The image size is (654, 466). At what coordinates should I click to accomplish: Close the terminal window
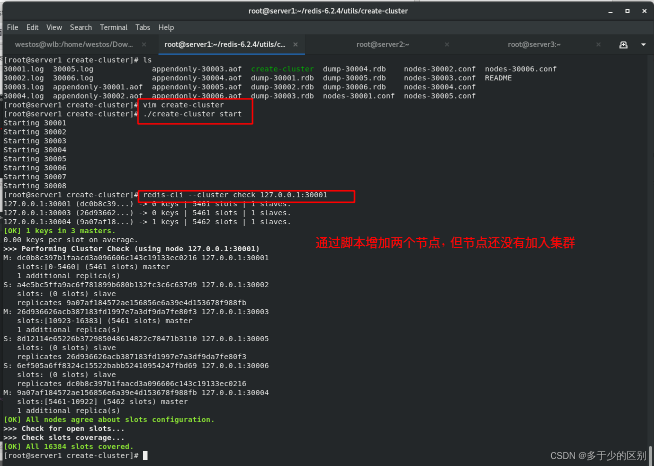coord(644,11)
